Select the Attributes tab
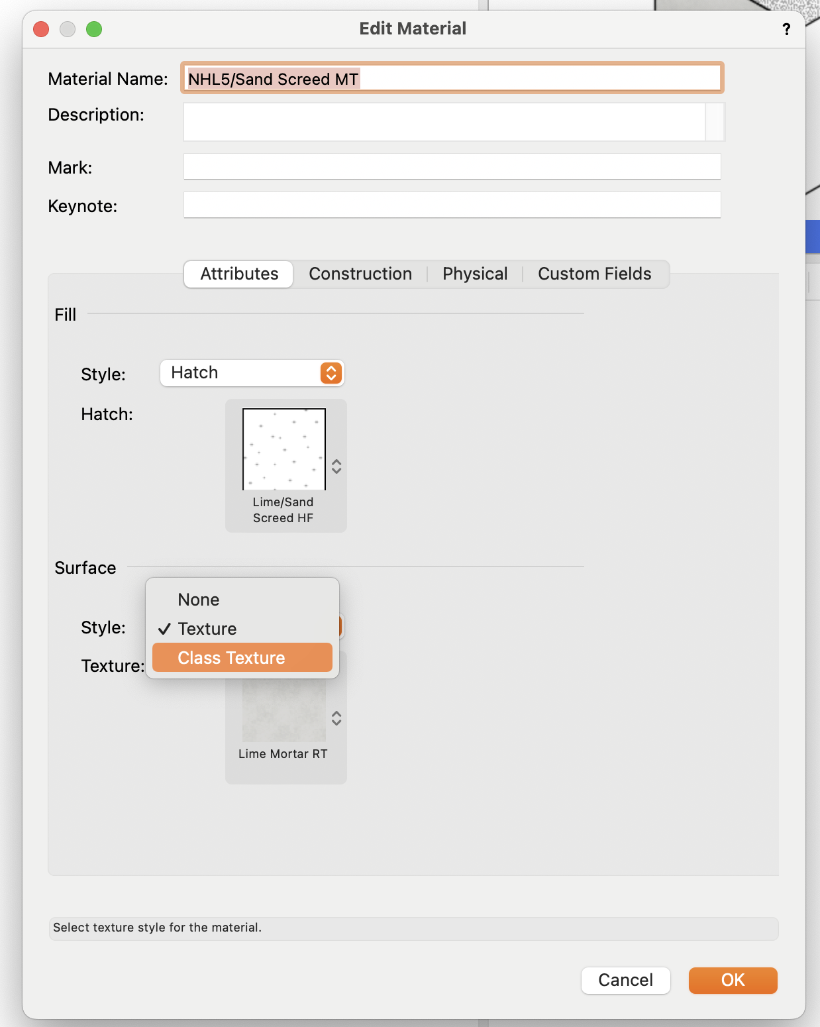Image resolution: width=820 pixels, height=1027 pixels. pos(239,274)
